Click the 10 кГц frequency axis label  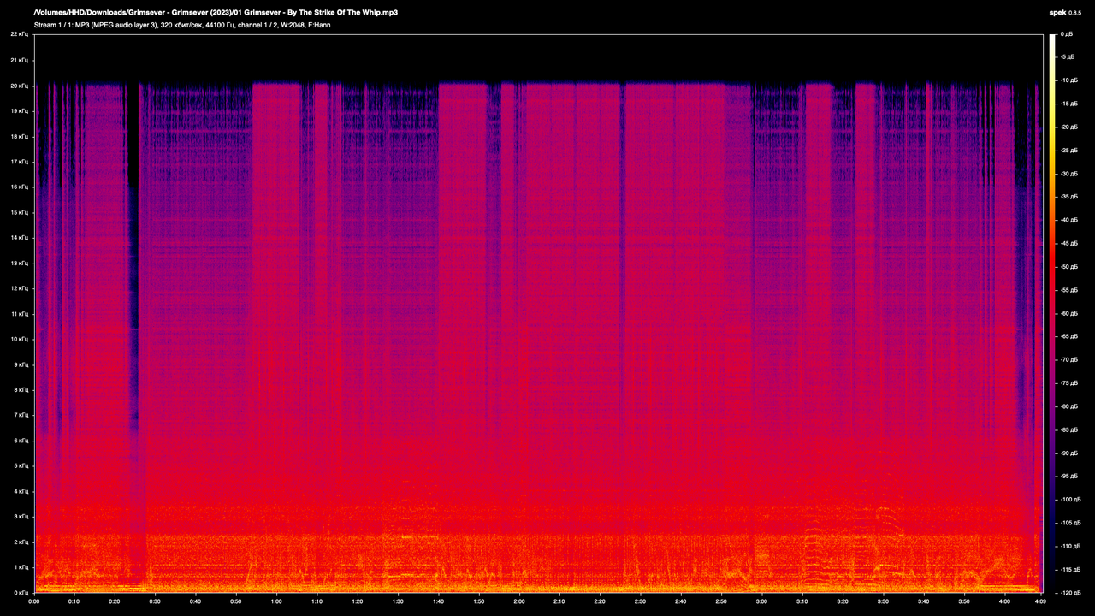[x=19, y=339]
